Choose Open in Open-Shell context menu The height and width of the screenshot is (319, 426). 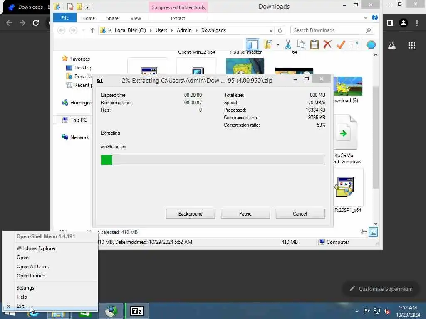tap(22, 258)
